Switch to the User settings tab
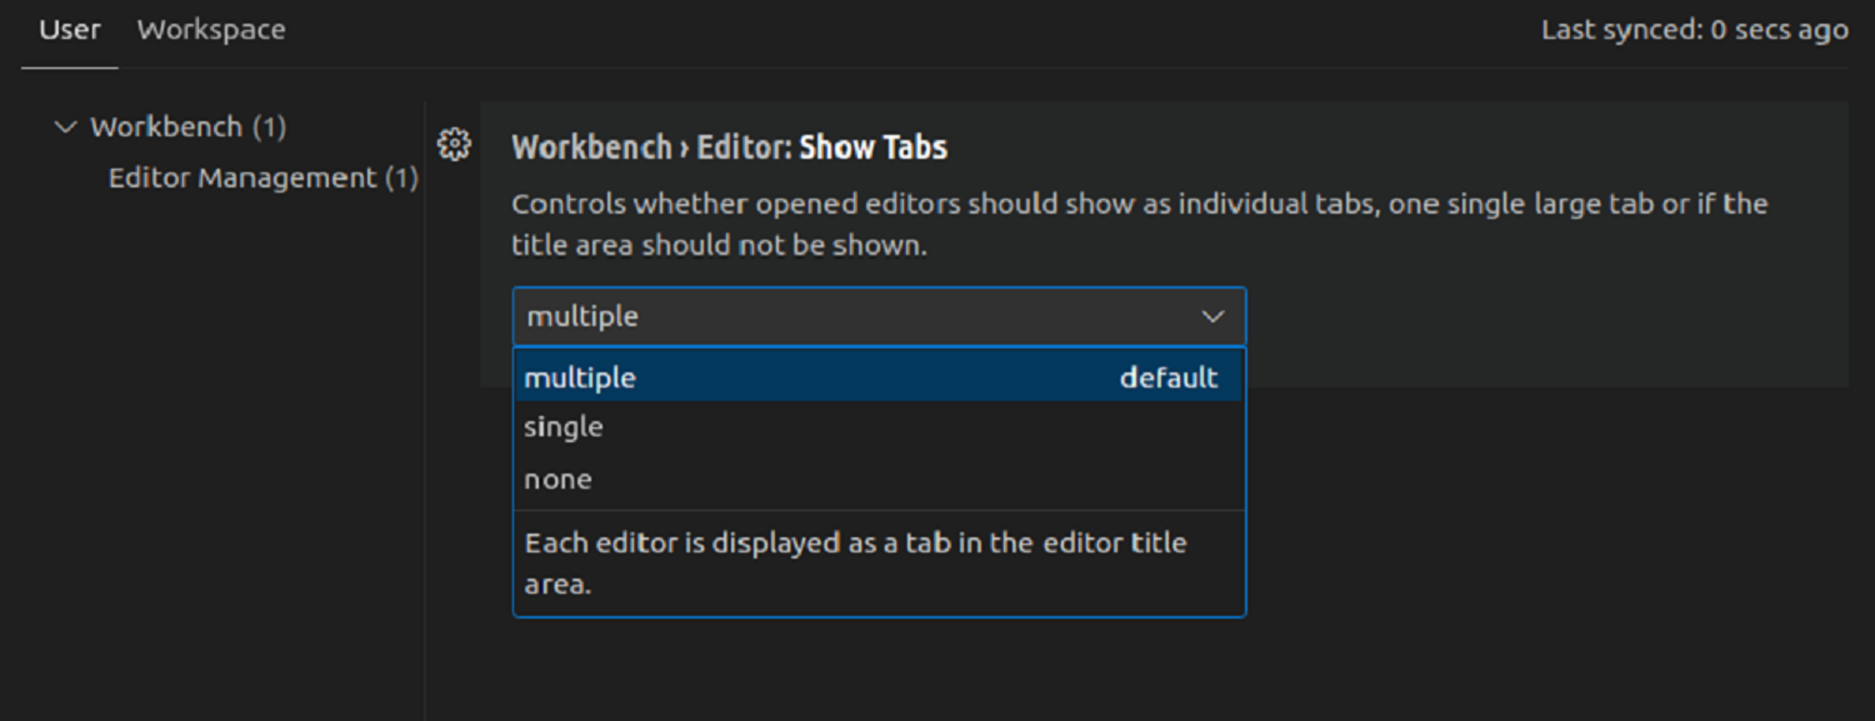The width and height of the screenshot is (1875, 721). click(x=70, y=30)
